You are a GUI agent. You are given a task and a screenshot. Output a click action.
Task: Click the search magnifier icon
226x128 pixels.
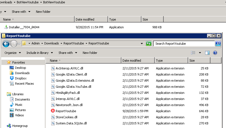point(218,44)
